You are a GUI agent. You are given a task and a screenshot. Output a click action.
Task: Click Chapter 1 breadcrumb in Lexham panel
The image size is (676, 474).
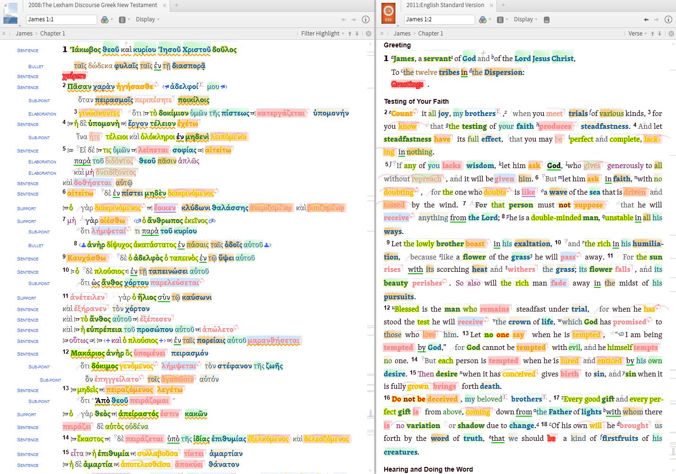click(x=53, y=34)
